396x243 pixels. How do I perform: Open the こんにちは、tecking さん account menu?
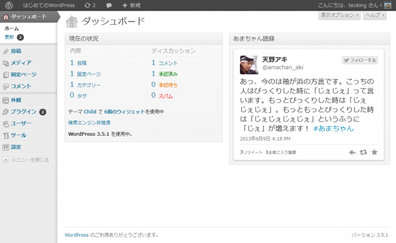click(350, 5)
